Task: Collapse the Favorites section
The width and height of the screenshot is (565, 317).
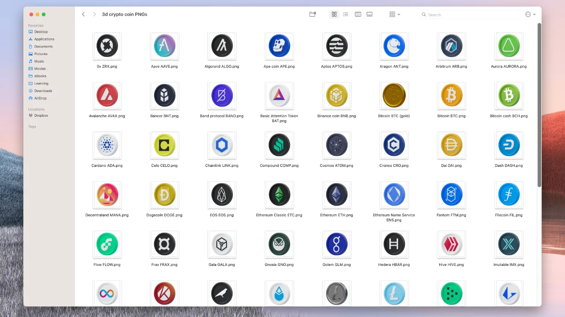Action: coord(36,25)
